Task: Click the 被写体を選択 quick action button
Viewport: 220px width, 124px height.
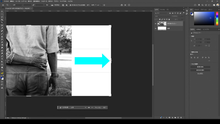Action: [200, 70]
